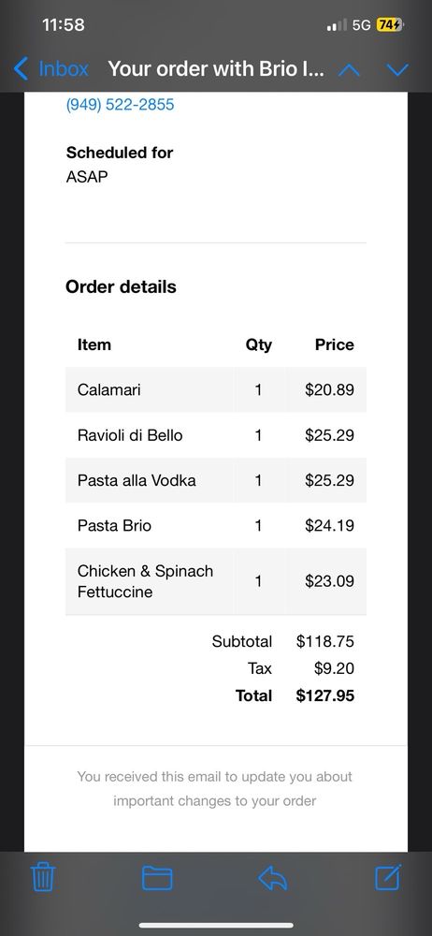Tap the battery indicator in status bar
Viewport: 432px width, 936px height.
(x=391, y=25)
